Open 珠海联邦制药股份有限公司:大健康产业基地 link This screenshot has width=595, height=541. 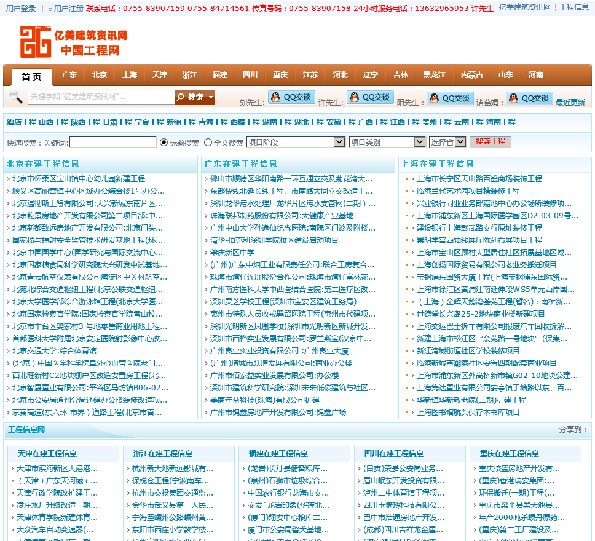coord(282,216)
